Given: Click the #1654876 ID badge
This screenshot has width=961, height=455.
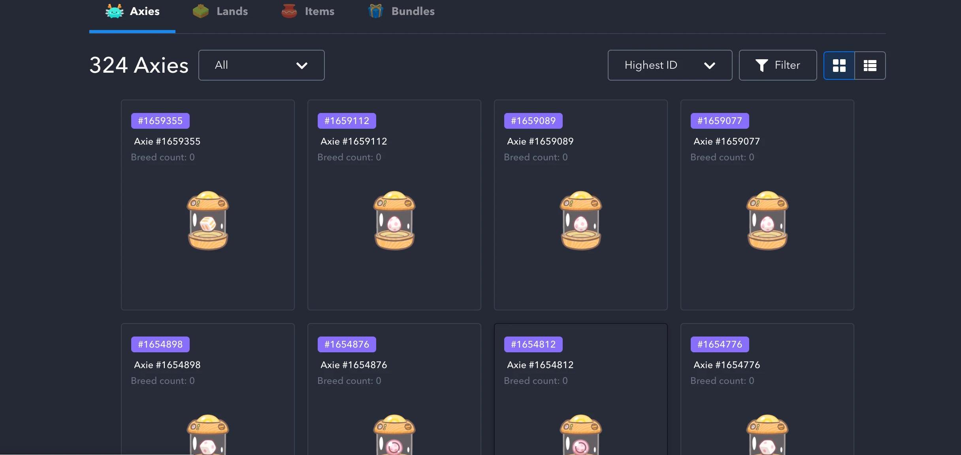Looking at the screenshot, I should coord(347,344).
